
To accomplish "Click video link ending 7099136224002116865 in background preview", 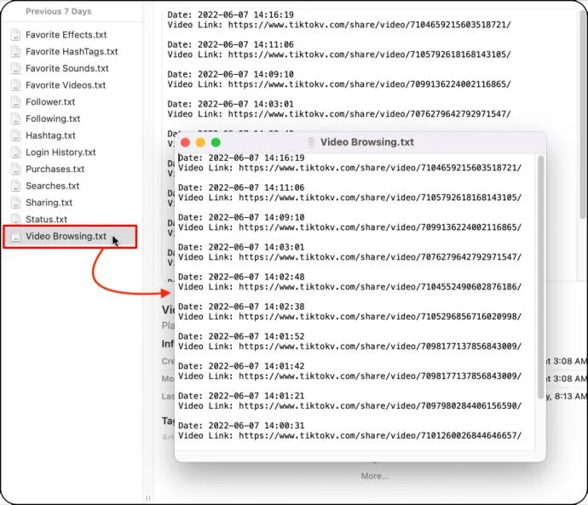I will [369, 84].
